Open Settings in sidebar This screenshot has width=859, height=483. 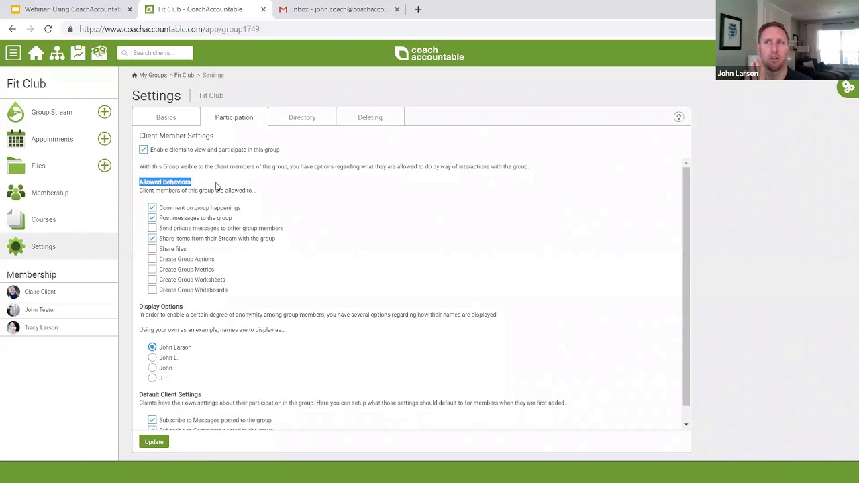44,246
